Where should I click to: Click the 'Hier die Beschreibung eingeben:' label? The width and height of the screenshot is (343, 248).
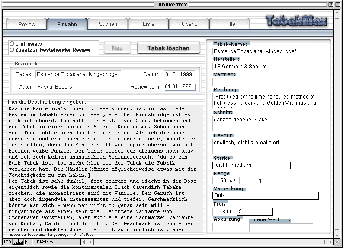point(47,102)
